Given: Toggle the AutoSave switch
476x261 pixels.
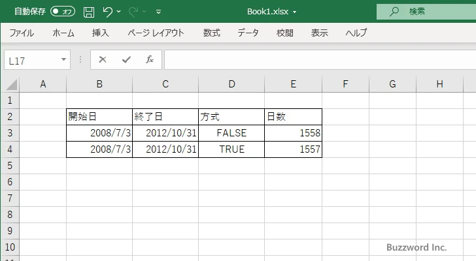Looking at the screenshot, I should 63,12.
